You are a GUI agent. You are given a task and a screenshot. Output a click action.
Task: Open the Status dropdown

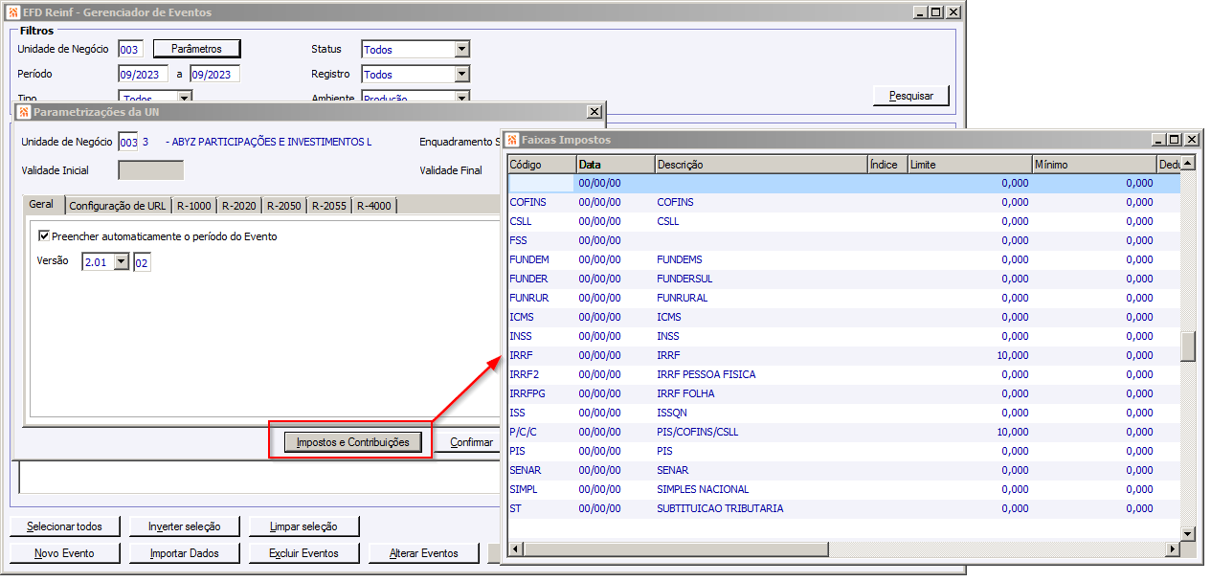click(x=462, y=49)
